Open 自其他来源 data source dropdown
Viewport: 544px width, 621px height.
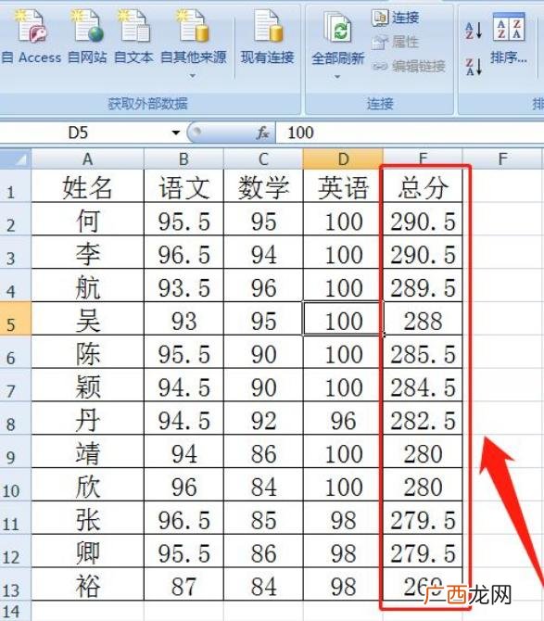[193, 44]
